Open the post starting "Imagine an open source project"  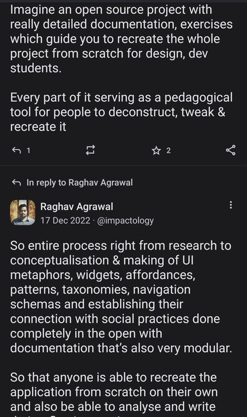(121, 39)
